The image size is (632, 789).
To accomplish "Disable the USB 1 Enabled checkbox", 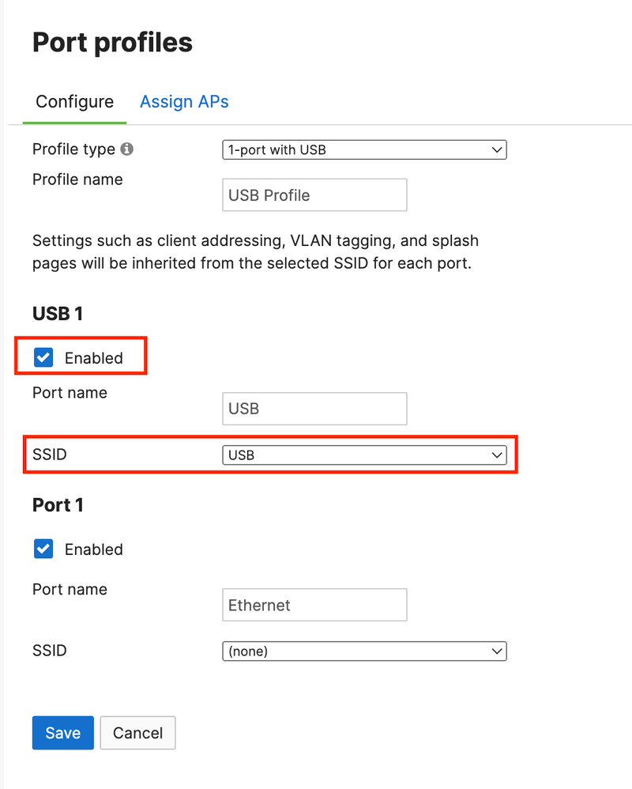I will click(43, 358).
